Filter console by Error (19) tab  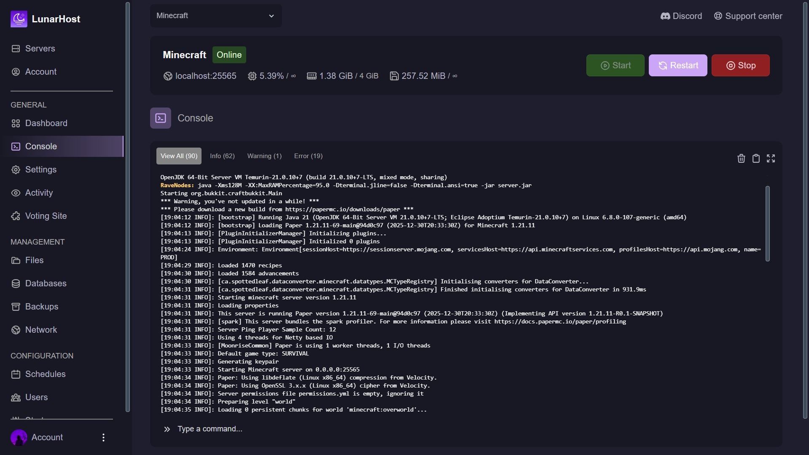pyautogui.click(x=308, y=156)
